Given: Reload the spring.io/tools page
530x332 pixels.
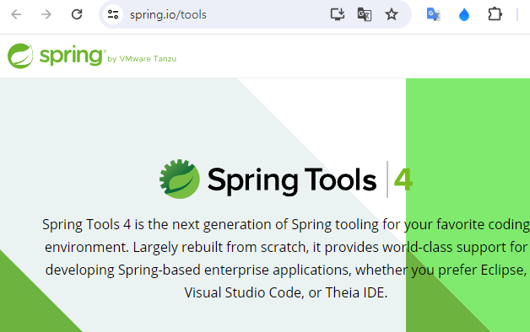Looking at the screenshot, I should pyautogui.click(x=77, y=14).
